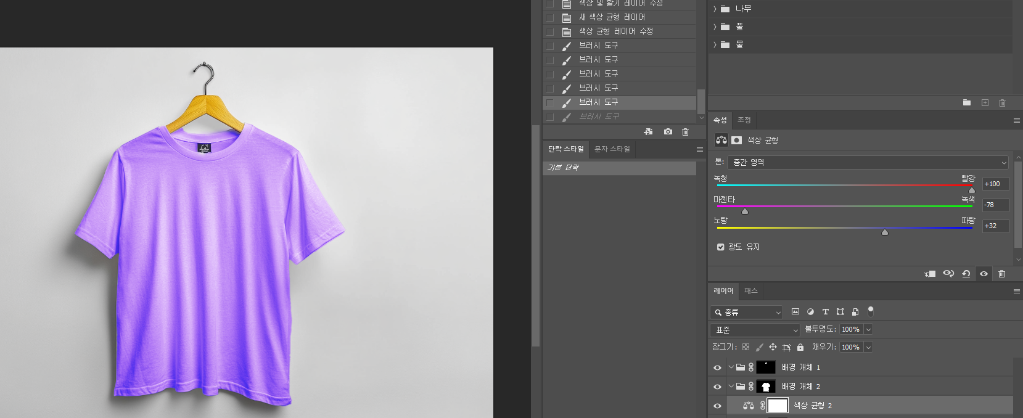
Task: Hide the 배경 개체 2 group
Action: 717,387
